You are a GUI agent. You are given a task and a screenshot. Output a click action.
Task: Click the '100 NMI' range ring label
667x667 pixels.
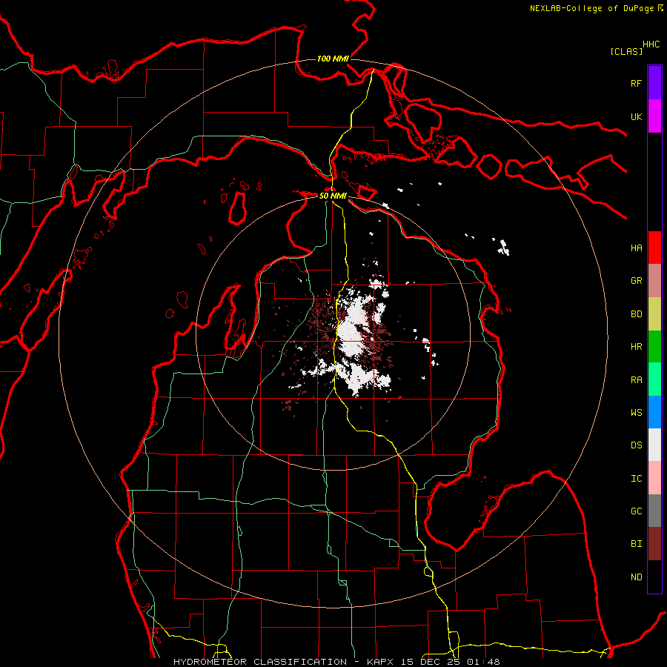tap(333, 59)
